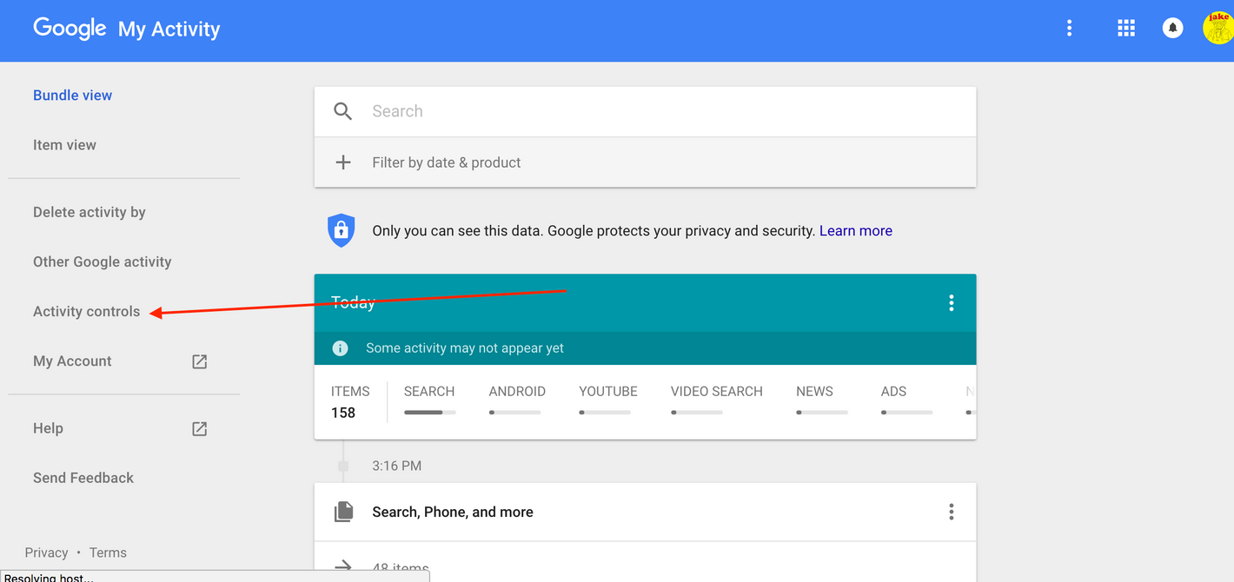The height and width of the screenshot is (582, 1234).
Task: Click the plus icon beside Filter
Action: (x=343, y=162)
